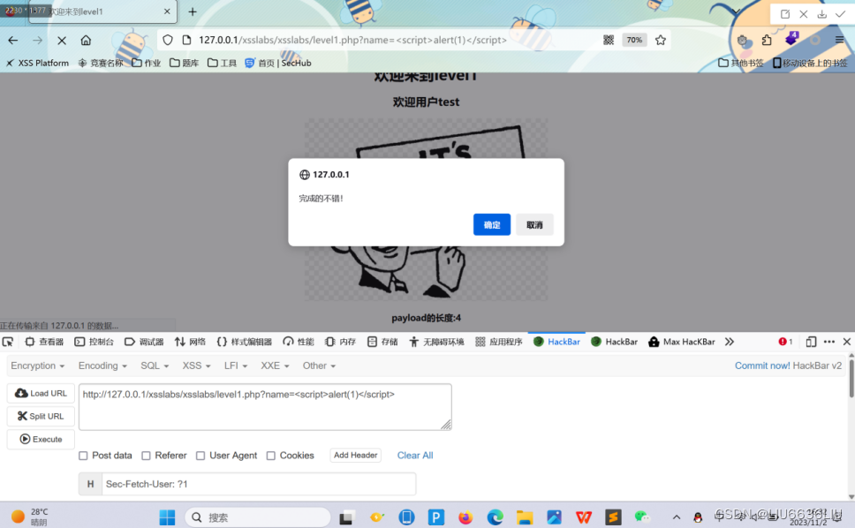
Task: Activate the element picker icon in devtools
Action: pos(8,342)
